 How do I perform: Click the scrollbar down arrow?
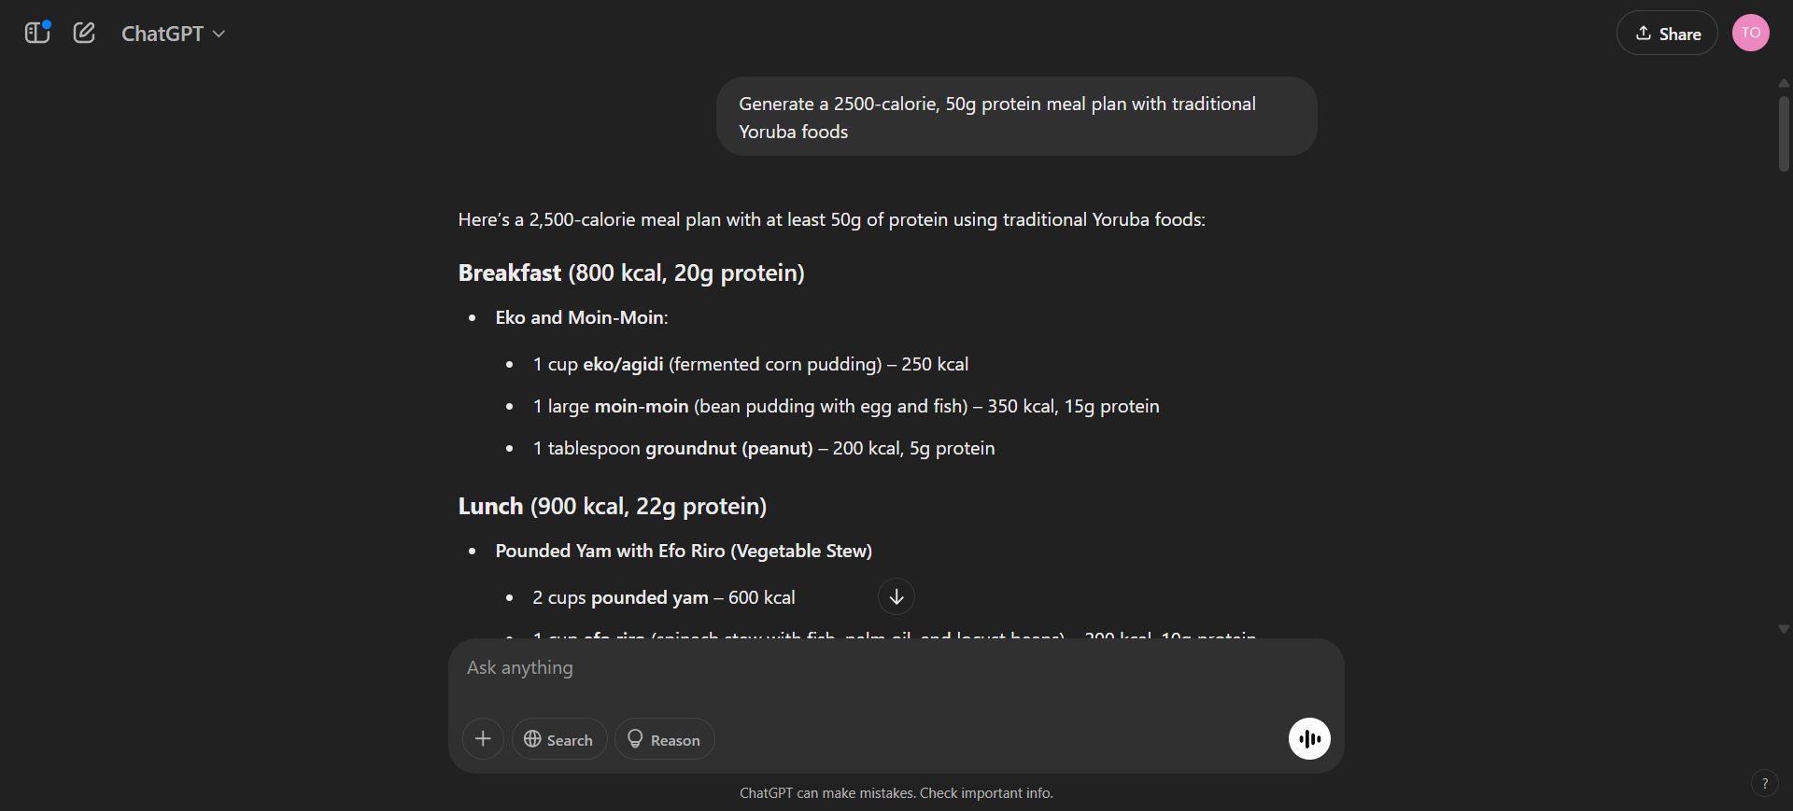pos(1784,630)
